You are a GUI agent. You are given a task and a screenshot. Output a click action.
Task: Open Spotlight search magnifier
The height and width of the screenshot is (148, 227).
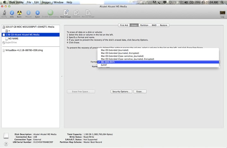222,2
